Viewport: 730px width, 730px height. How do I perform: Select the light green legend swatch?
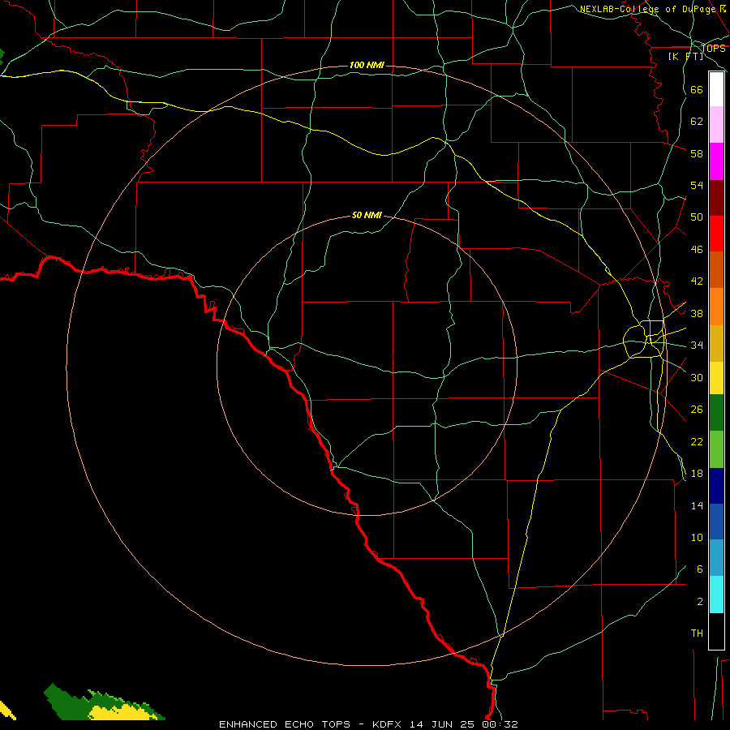tap(716, 449)
